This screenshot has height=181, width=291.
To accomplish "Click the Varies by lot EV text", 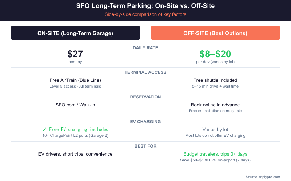I will click(x=215, y=129).
